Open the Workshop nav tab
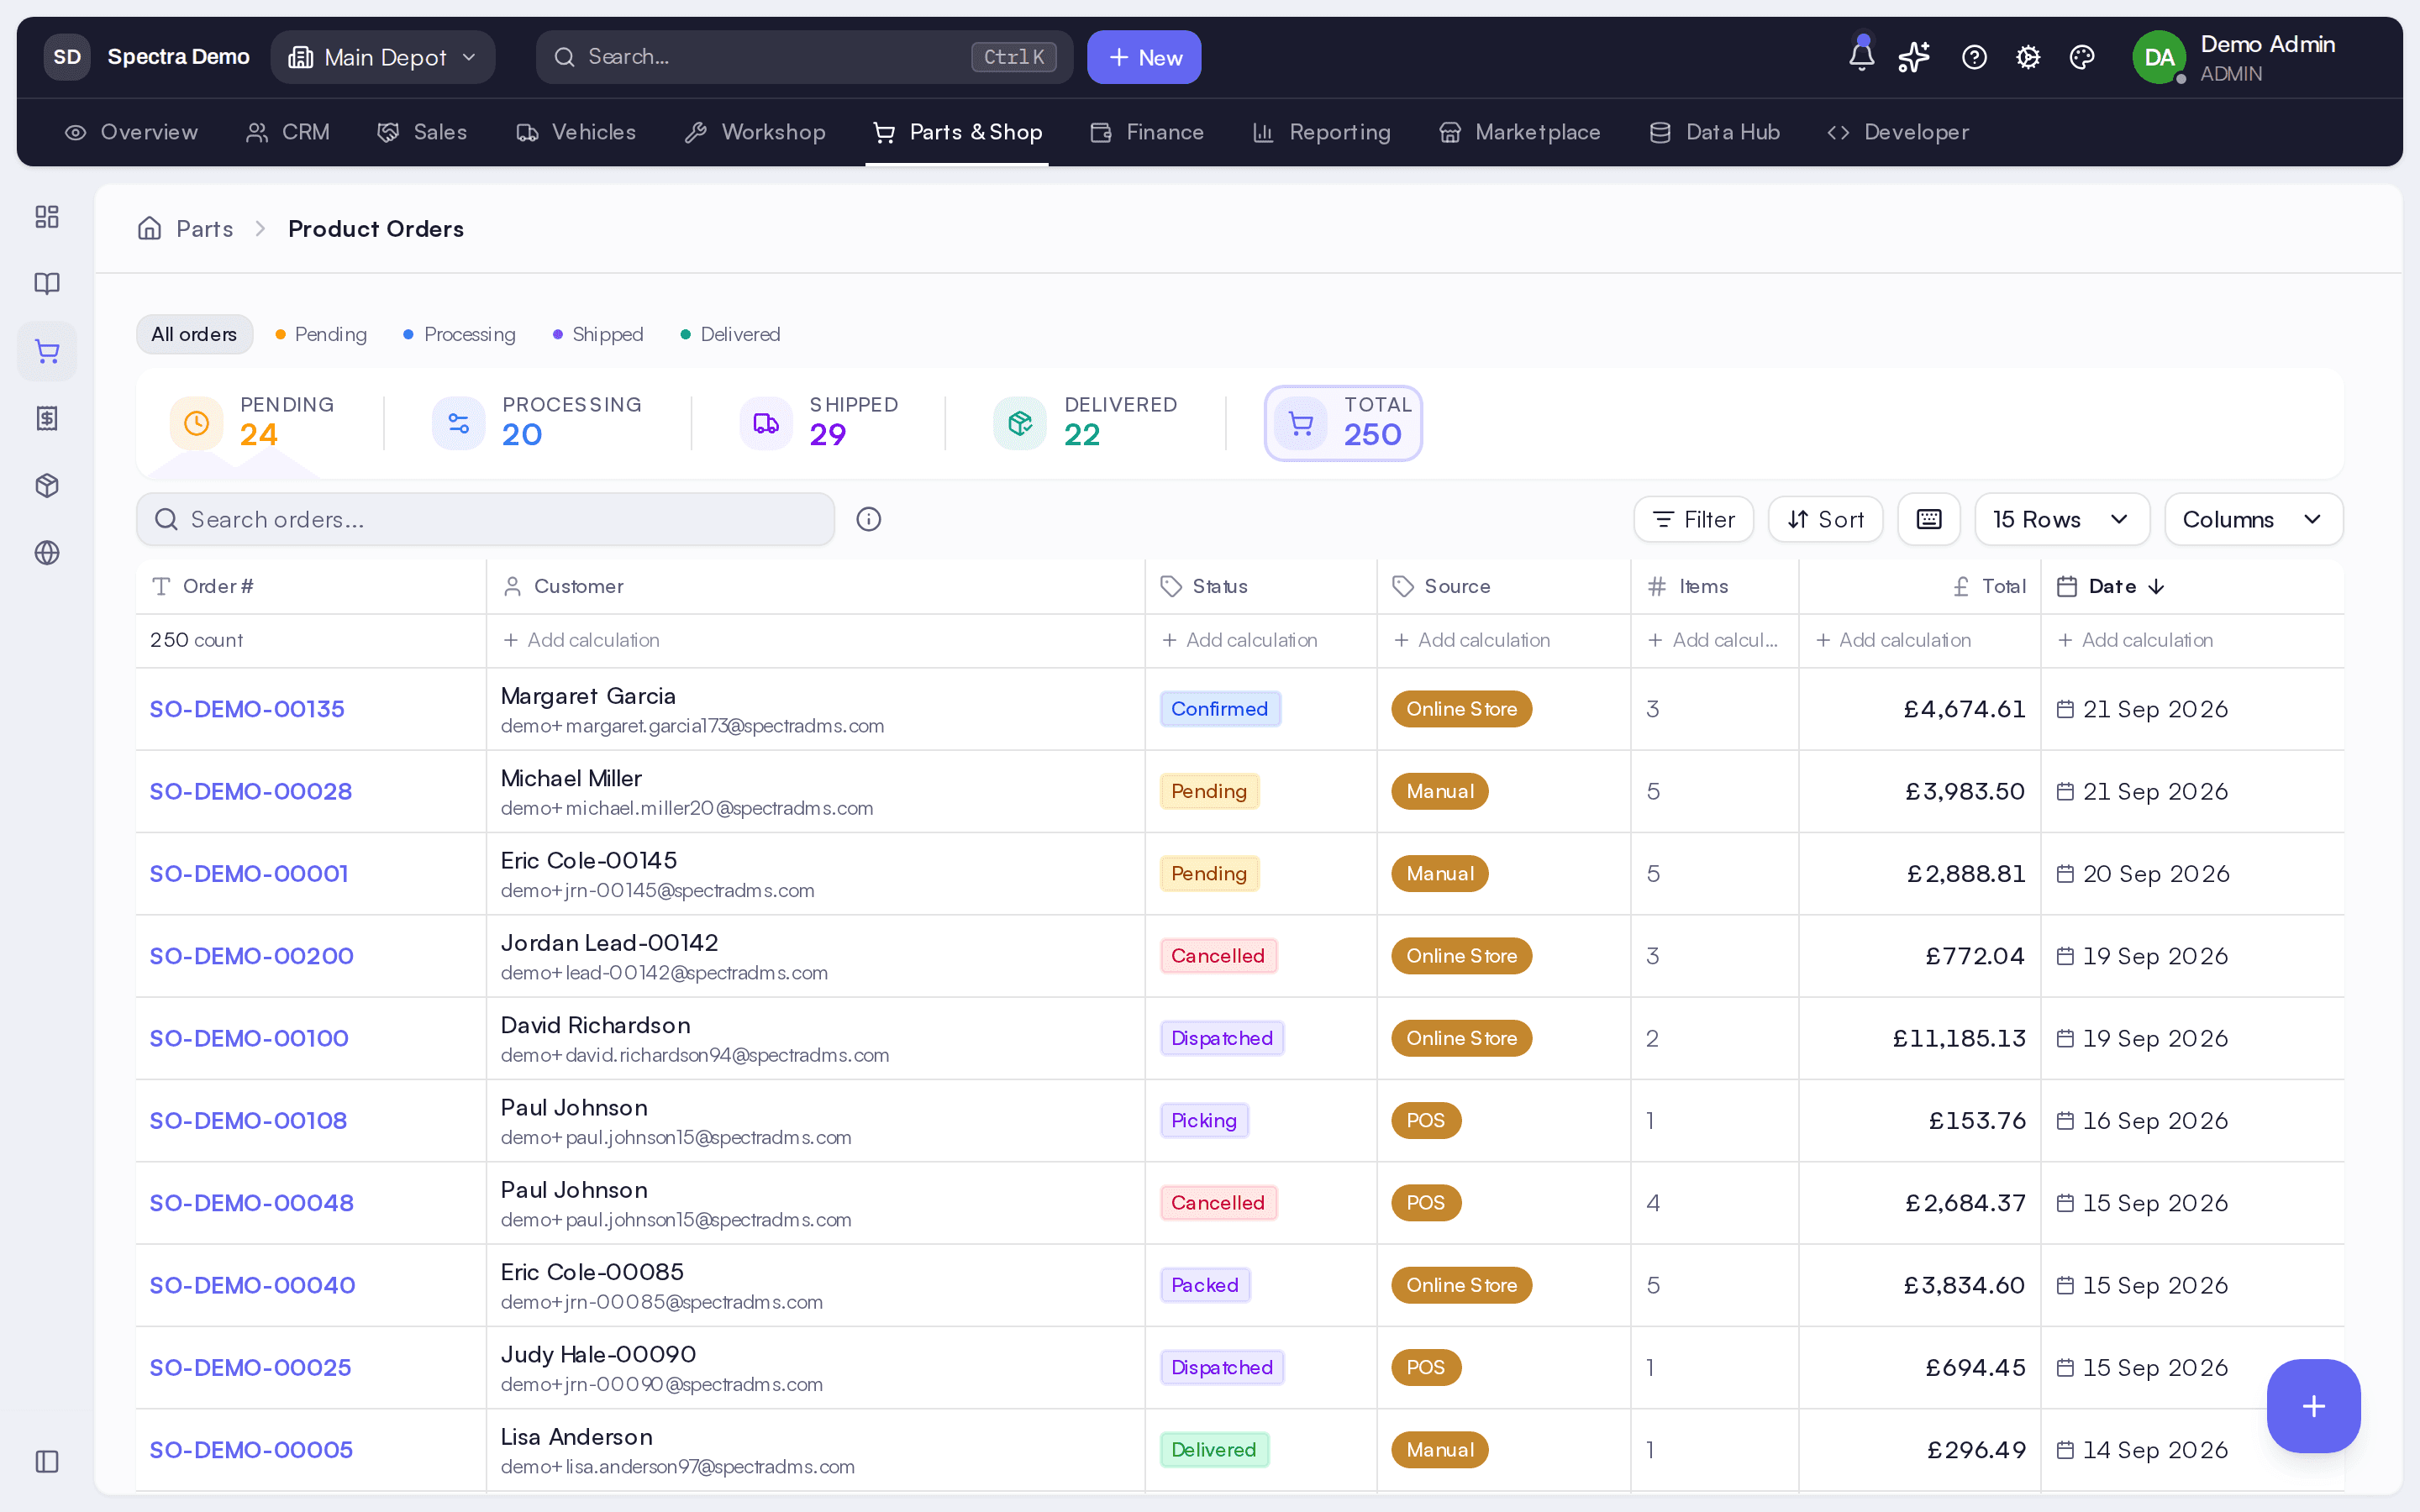The image size is (2420, 1512). coord(755,132)
